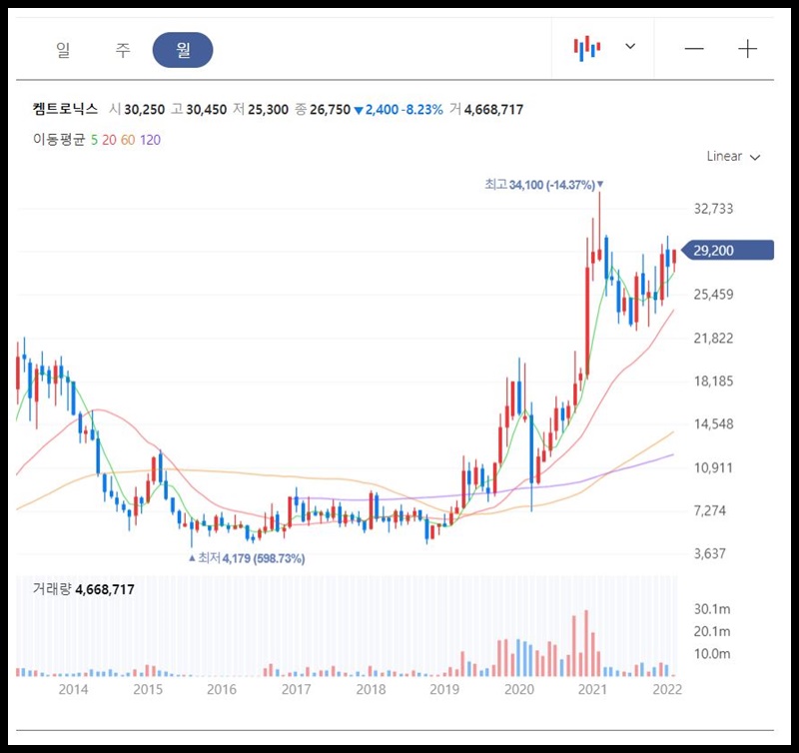Click the 60 moving average label
The width and height of the screenshot is (799, 753).
click(128, 140)
